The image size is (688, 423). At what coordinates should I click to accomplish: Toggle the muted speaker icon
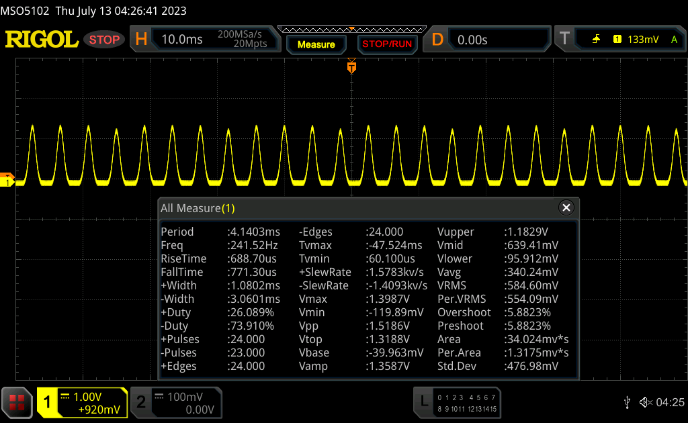646,402
